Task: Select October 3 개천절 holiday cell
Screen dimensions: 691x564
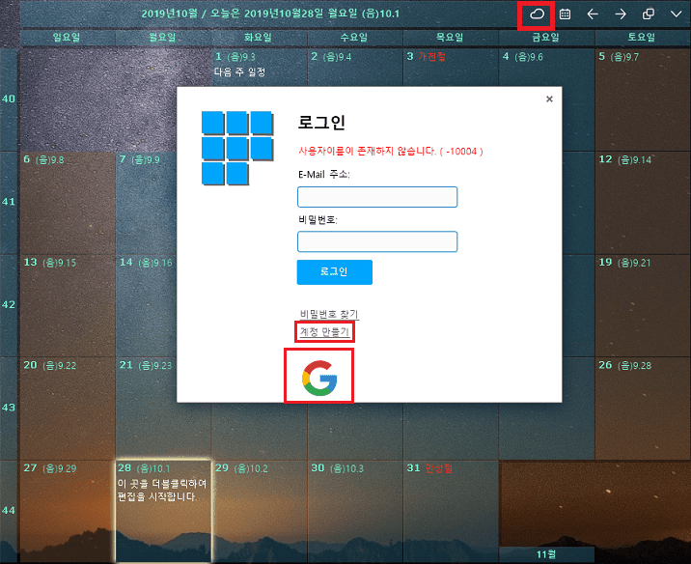Action: point(451,67)
